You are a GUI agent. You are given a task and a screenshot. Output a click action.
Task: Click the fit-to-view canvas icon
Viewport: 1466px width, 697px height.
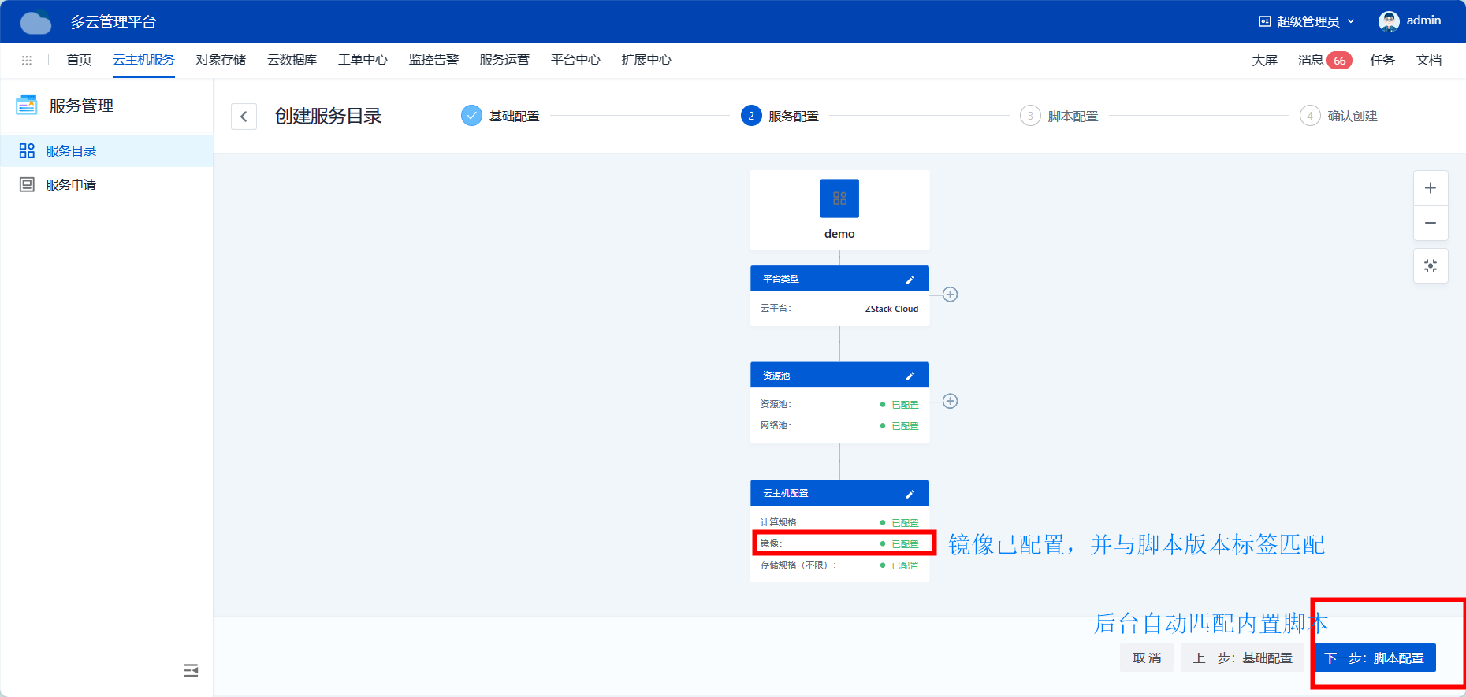[x=1431, y=266]
